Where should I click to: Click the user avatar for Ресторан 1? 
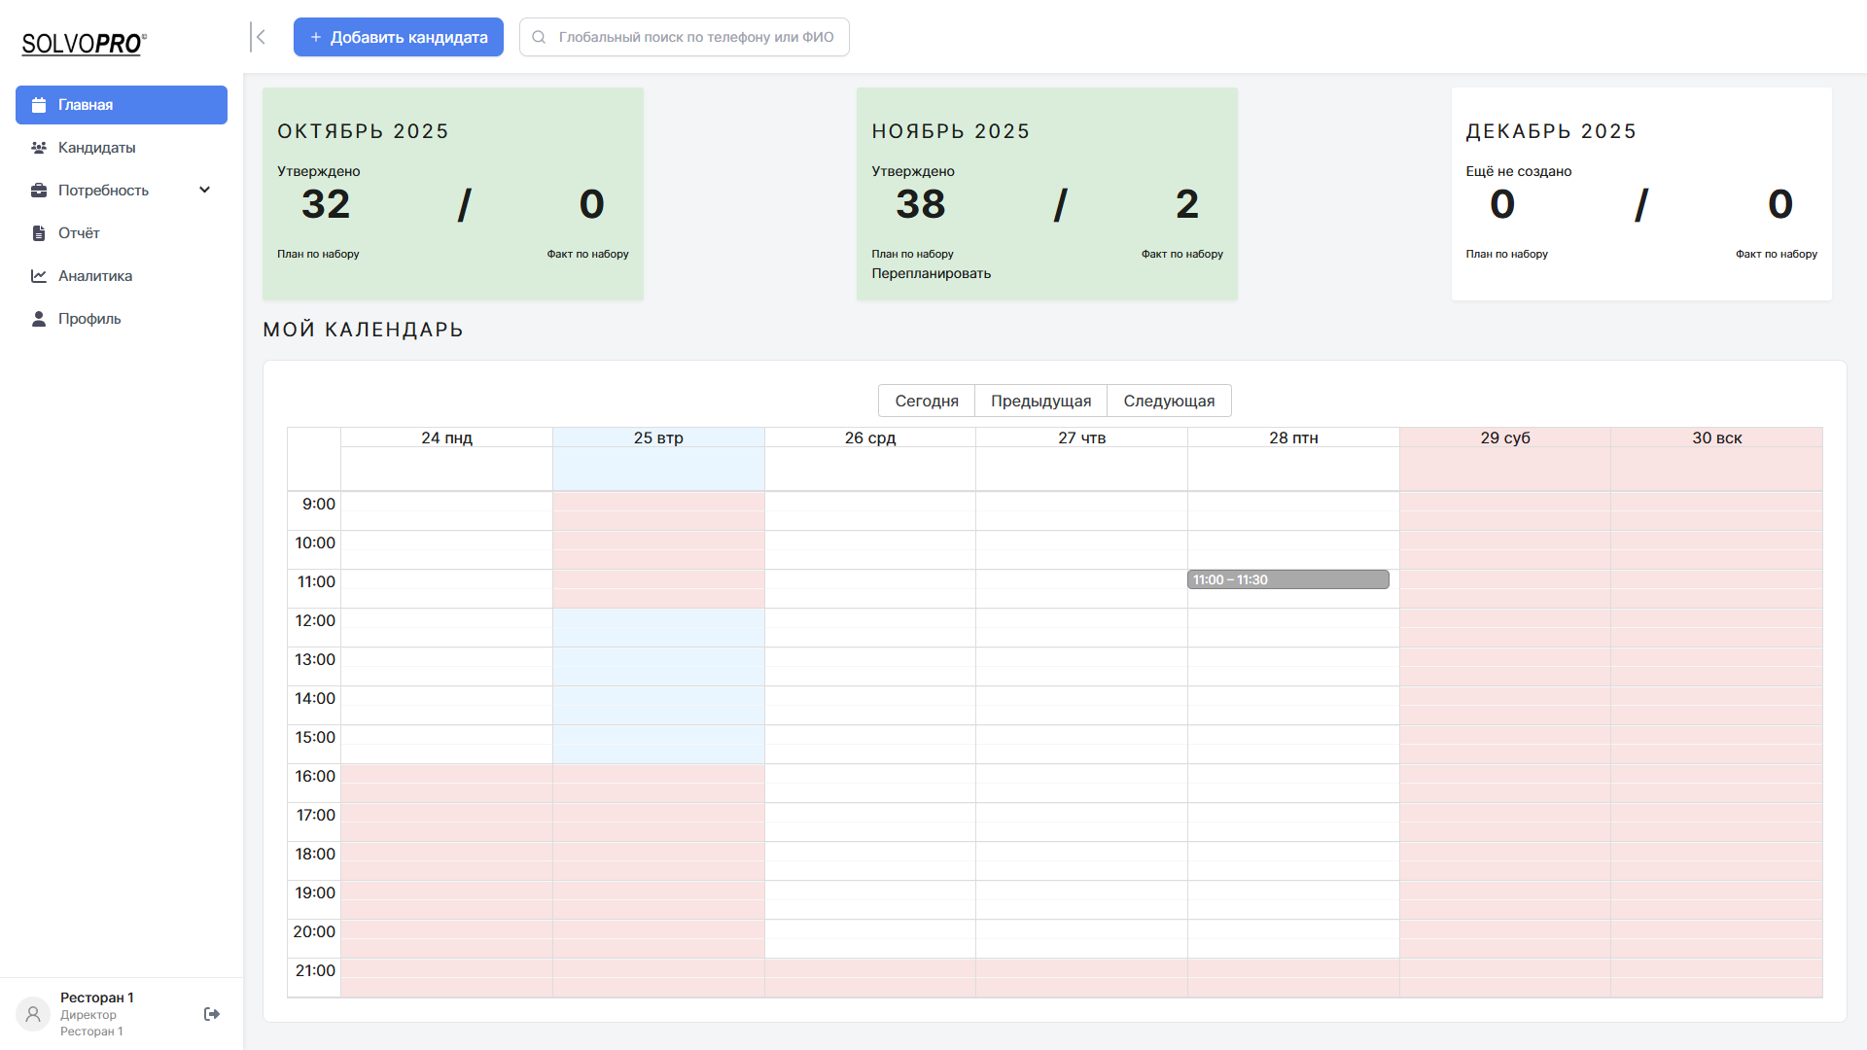33,1014
